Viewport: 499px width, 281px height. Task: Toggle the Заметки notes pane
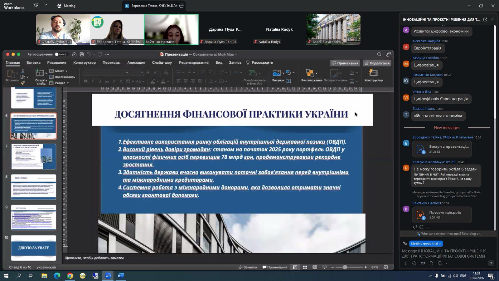248,267
